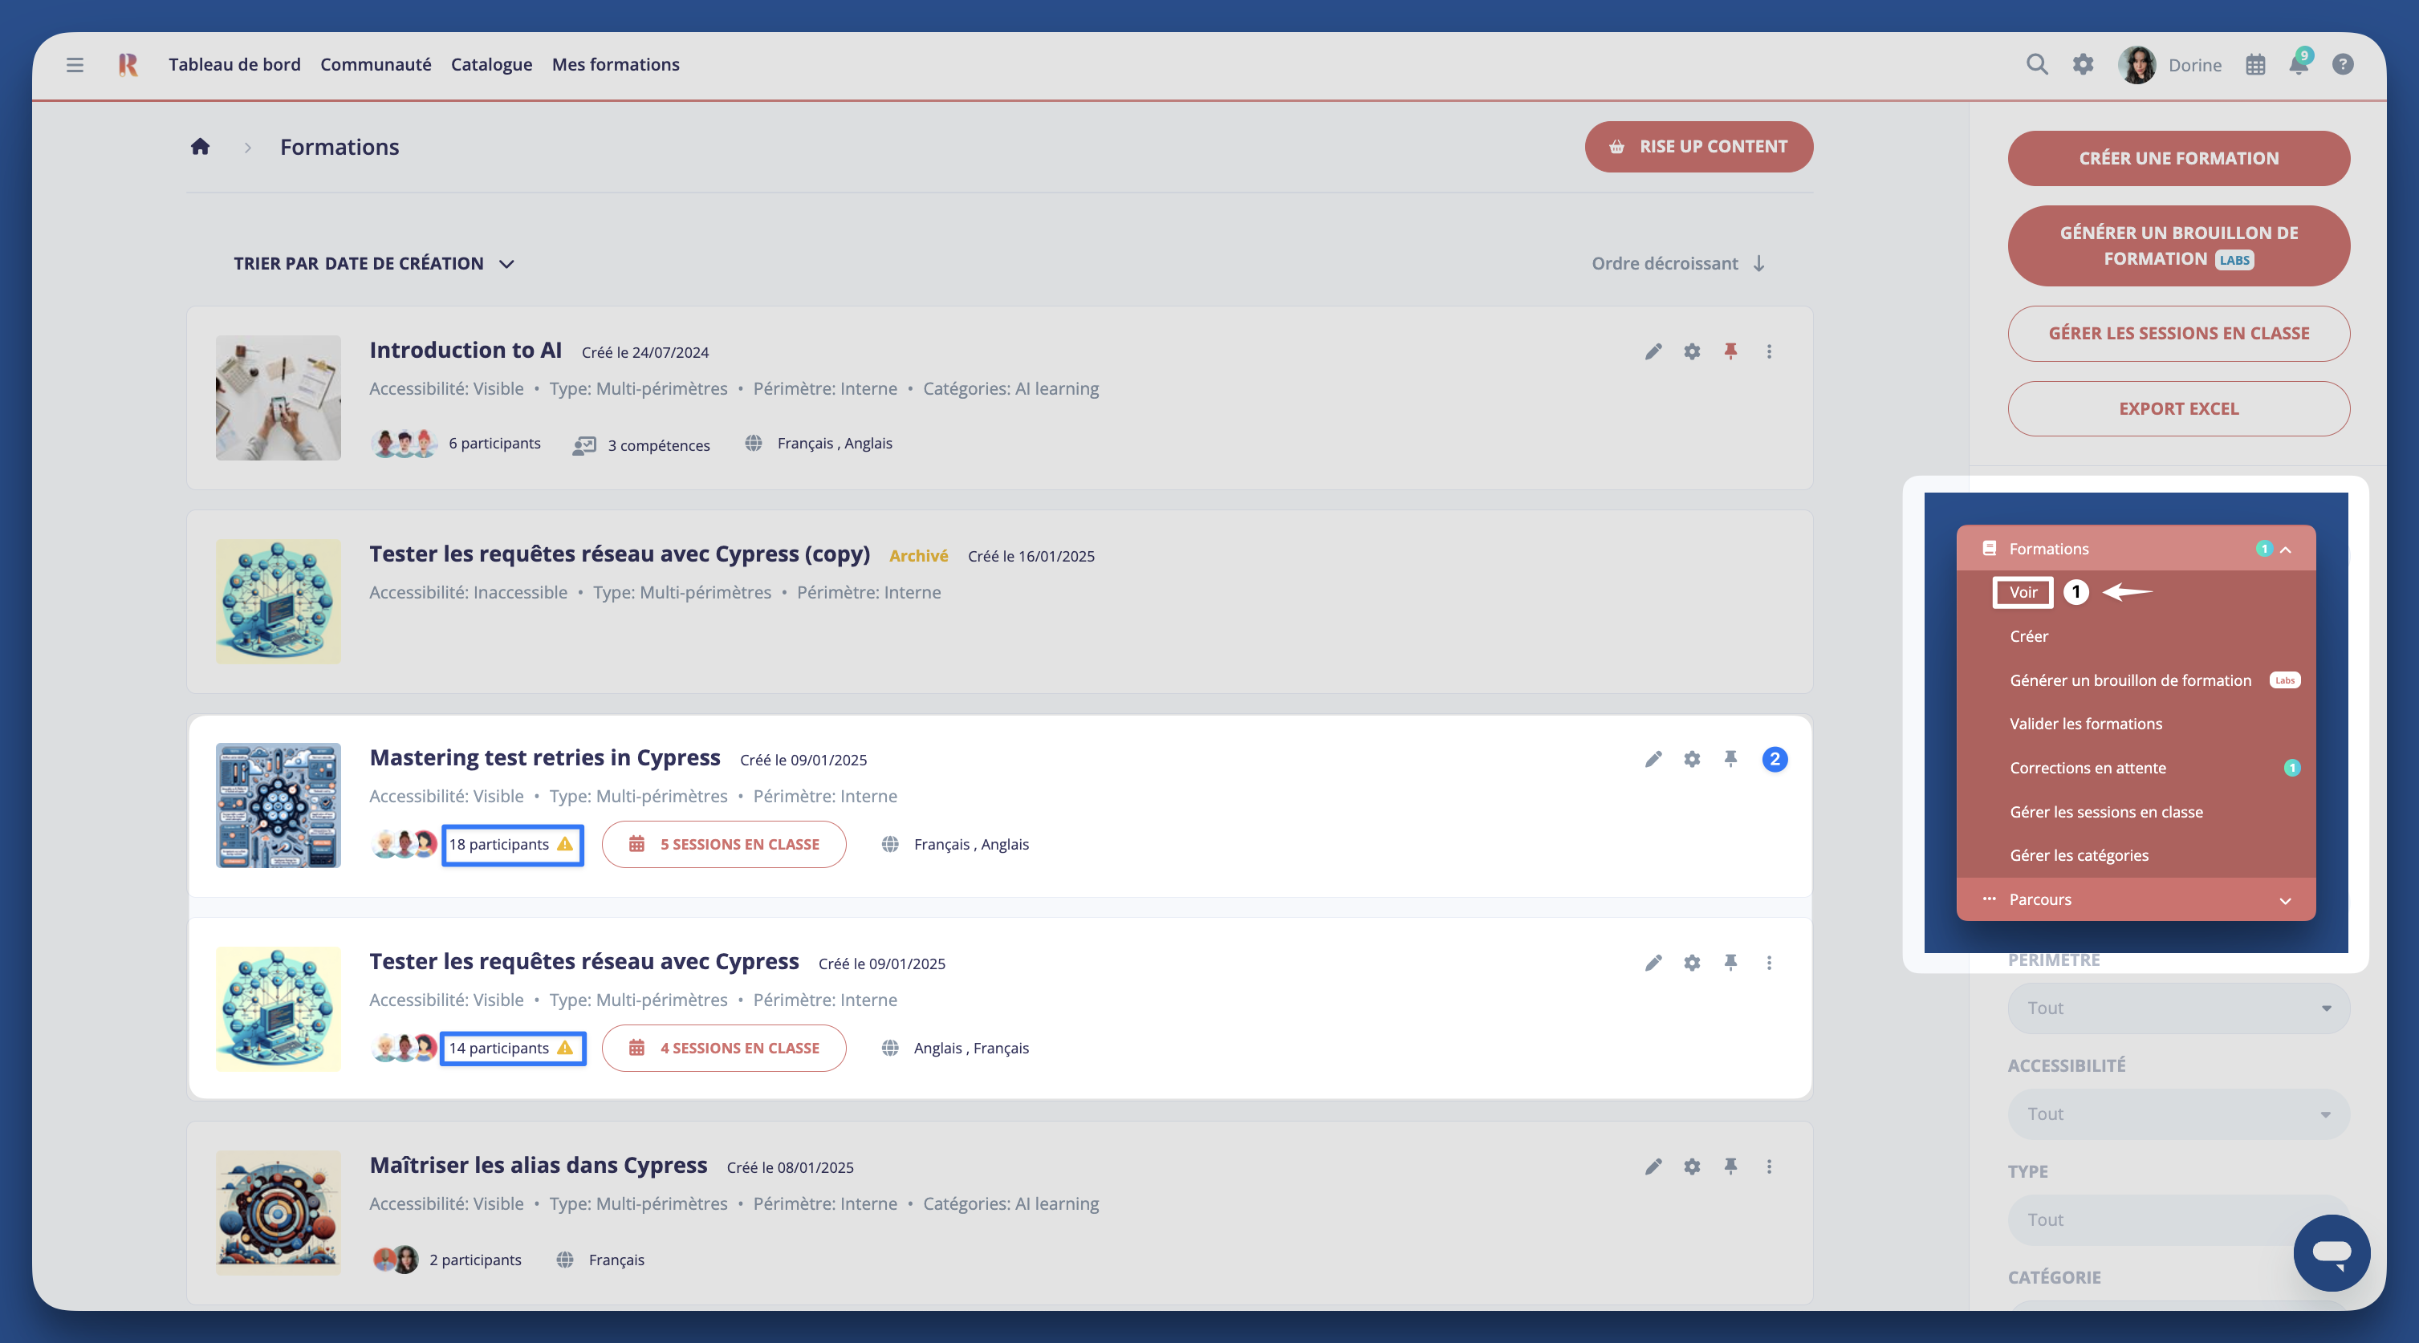Open more options for Introduction to AI

[x=1769, y=352]
